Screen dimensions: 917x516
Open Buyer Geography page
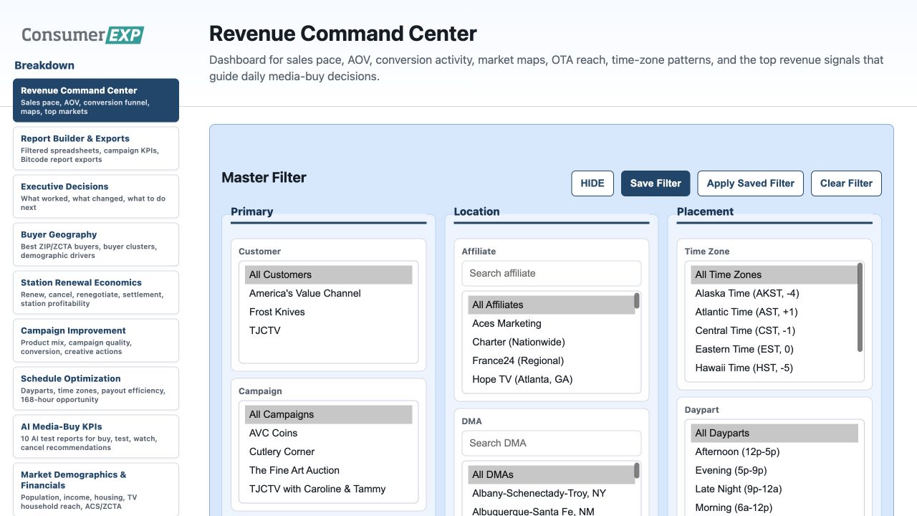pos(96,244)
